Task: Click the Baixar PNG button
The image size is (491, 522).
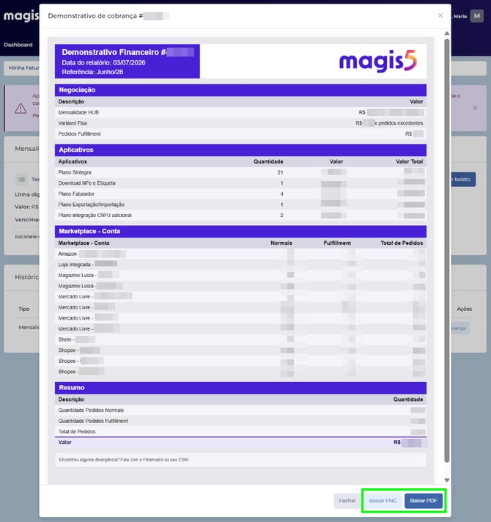Action: (383, 501)
